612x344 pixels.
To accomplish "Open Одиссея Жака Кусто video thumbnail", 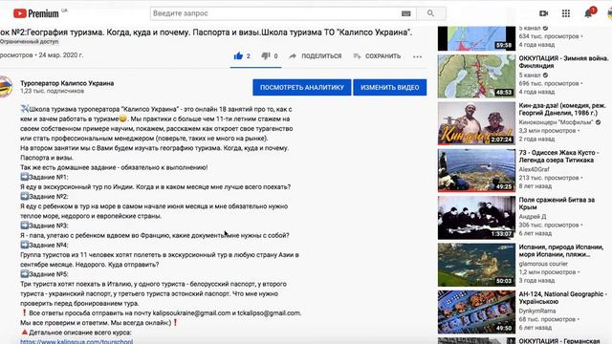I will 476,170.
